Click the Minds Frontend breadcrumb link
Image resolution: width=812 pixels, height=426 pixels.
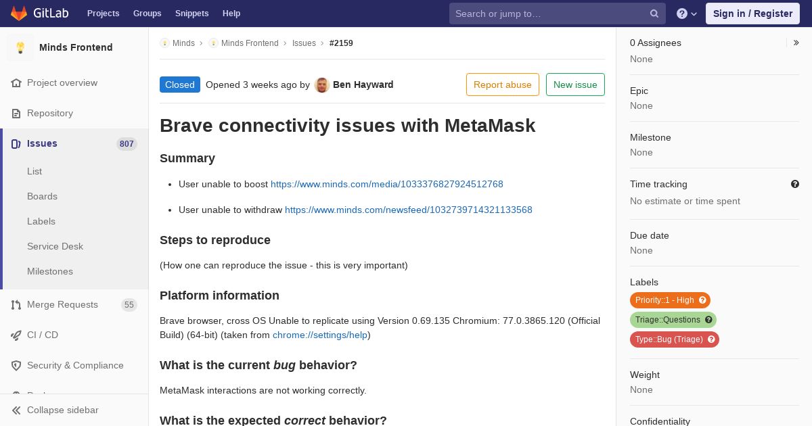tap(250, 43)
